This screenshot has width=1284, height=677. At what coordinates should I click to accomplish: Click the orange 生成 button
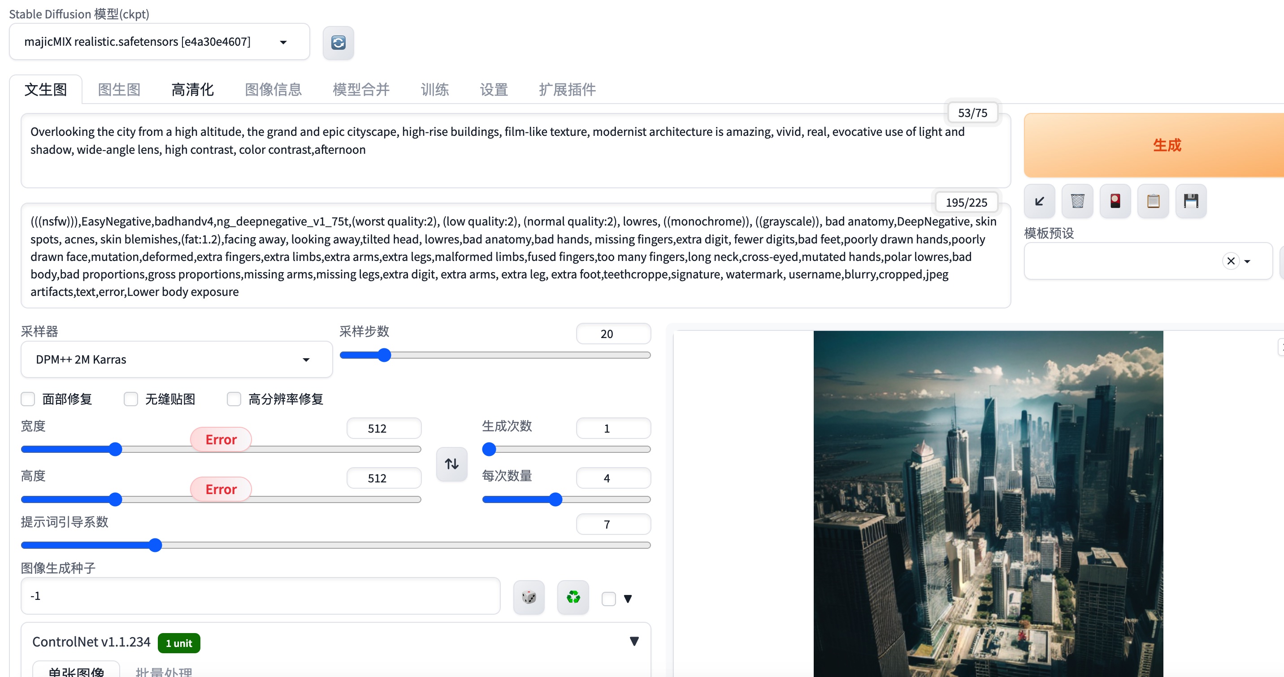click(x=1154, y=145)
